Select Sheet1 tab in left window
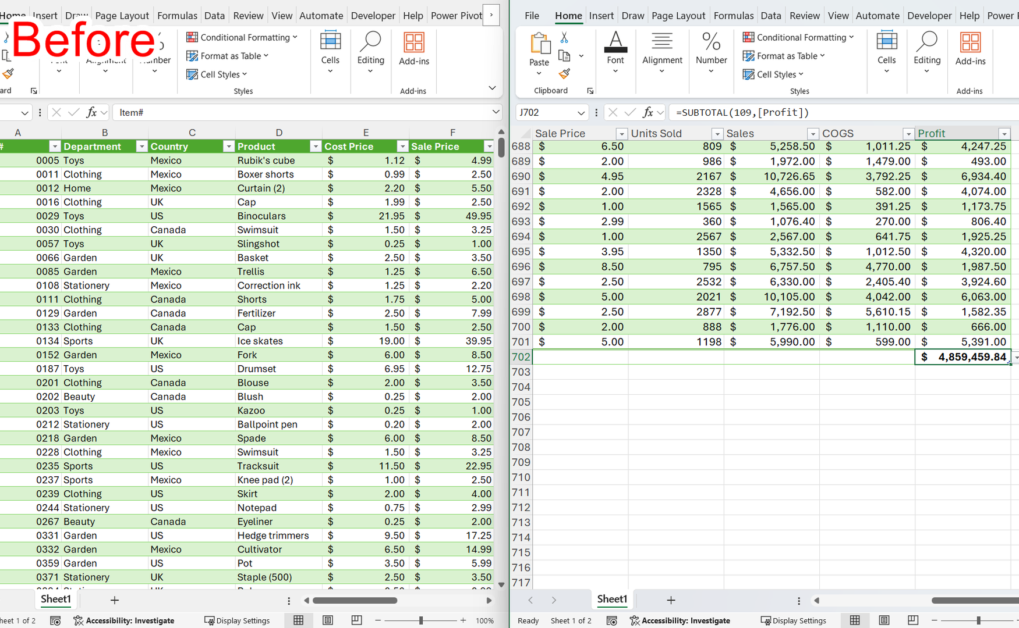The width and height of the screenshot is (1019, 628). click(x=56, y=600)
